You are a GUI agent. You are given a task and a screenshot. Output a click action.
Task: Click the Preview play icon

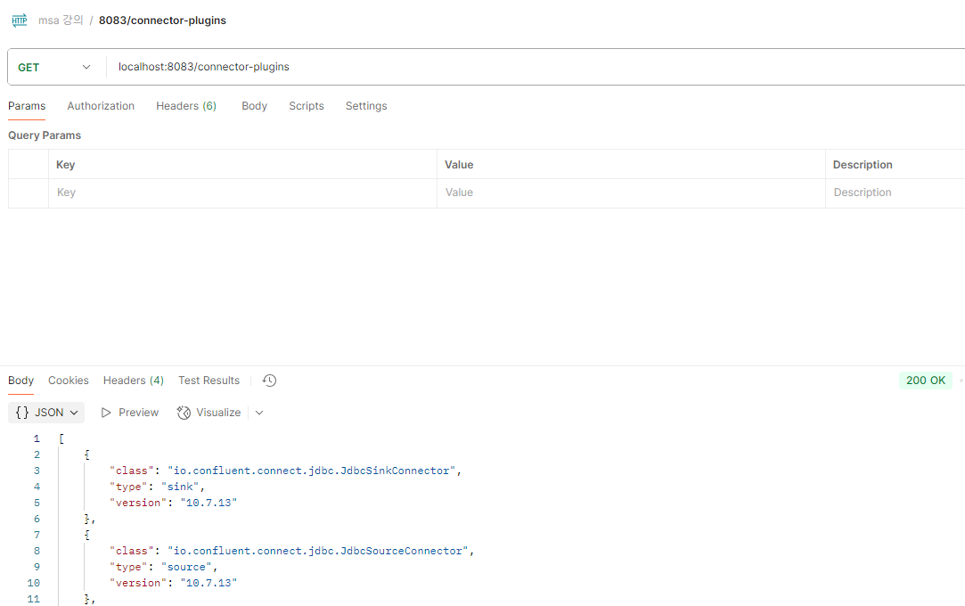coord(107,413)
